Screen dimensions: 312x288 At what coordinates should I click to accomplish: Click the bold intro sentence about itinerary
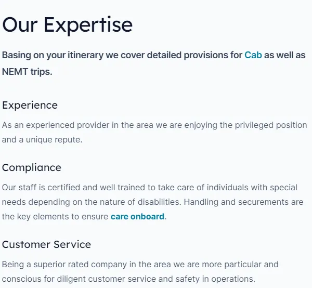[122, 55]
